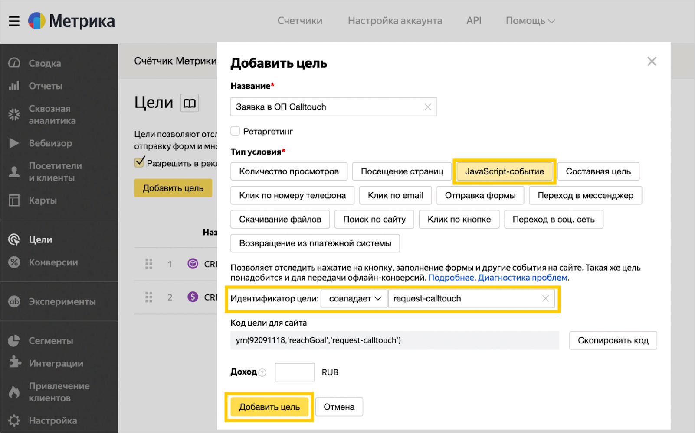Image resolution: width=695 pixels, height=433 pixels.
Task: Go to Счетчики in top navigation
Action: [x=300, y=21]
